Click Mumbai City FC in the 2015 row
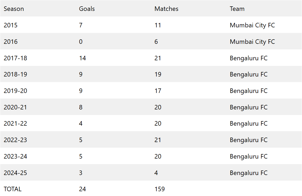302x196 pixels. click(x=252, y=25)
